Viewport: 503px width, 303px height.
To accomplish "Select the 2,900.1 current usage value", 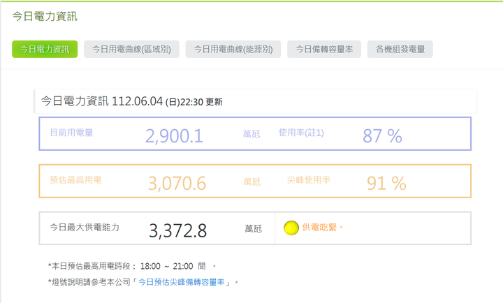I will pyautogui.click(x=174, y=136).
